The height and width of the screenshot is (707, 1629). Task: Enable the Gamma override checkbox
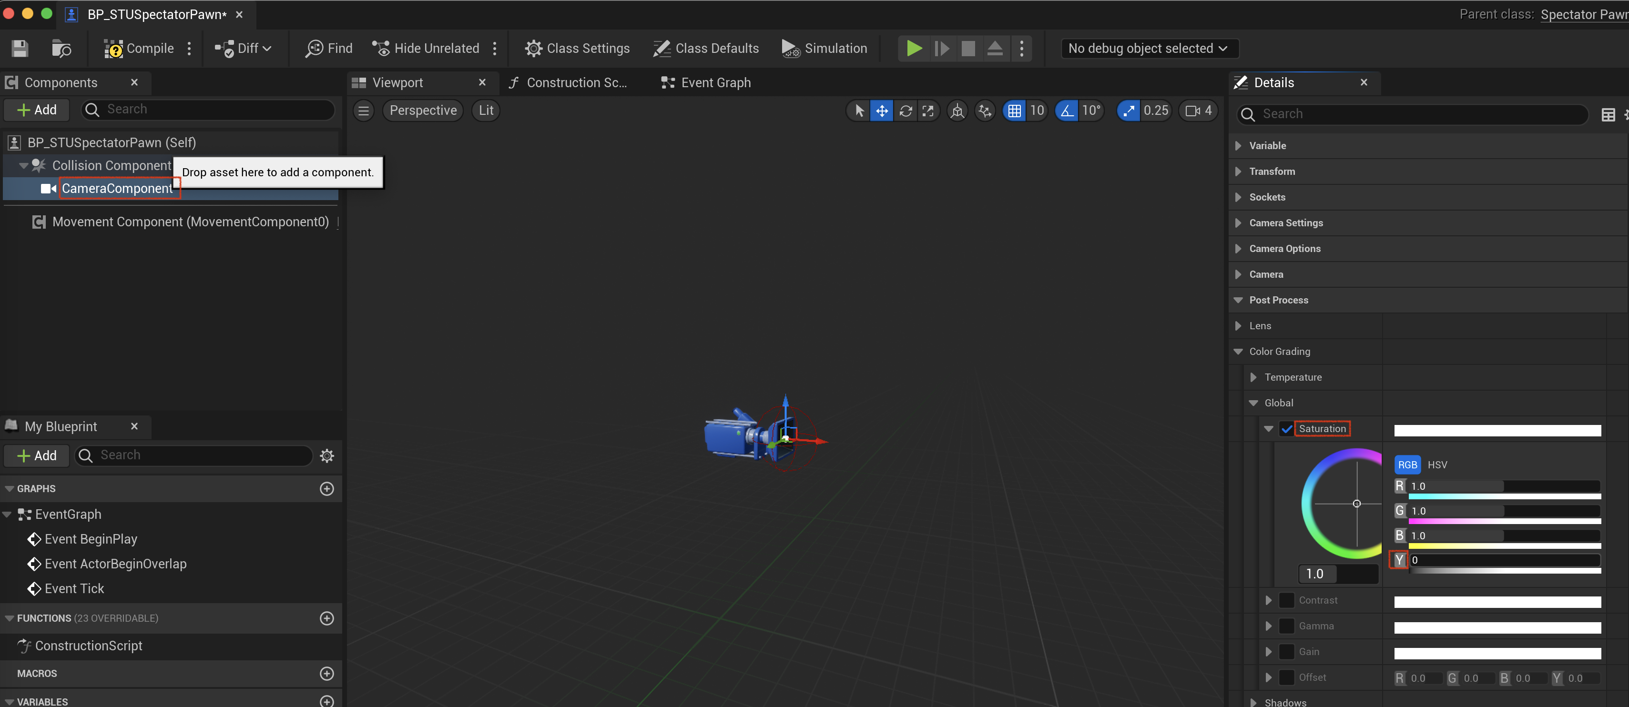(x=1286, y=626)
